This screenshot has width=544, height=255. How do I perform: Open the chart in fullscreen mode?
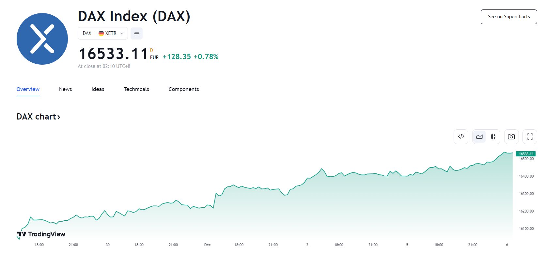(530, 136)
